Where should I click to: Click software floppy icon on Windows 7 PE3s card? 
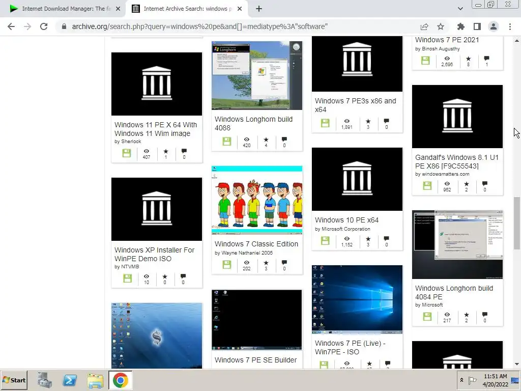(x=325, y=123)
